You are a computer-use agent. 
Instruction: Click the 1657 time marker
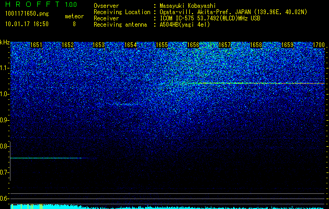click(x=224, y=45)
